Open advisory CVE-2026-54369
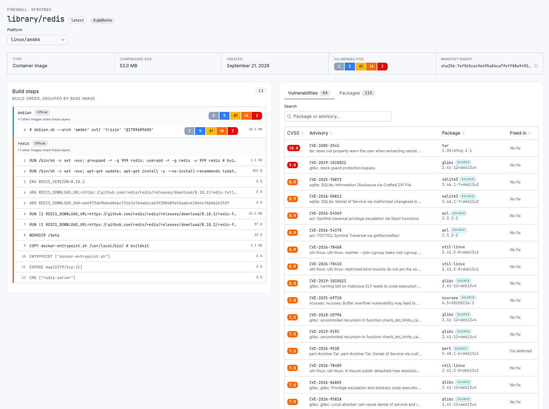549x409 pixels. pyautogui.click(x=325, y=213)
